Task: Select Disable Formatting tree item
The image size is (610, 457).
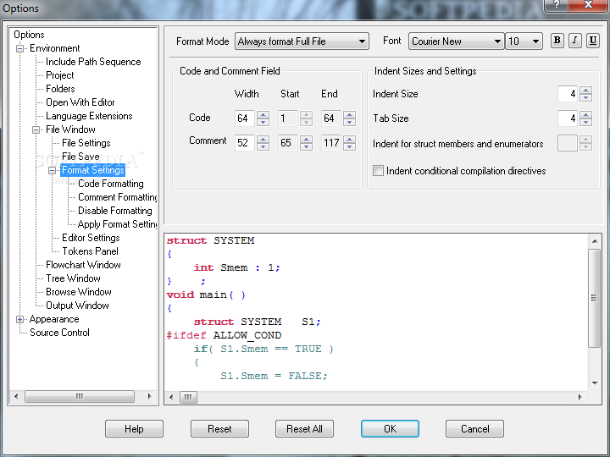Action: tap(115, 211)
